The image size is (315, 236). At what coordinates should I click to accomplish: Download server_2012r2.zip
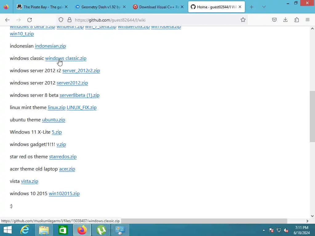pyautogui.click(x=81, y=71)
